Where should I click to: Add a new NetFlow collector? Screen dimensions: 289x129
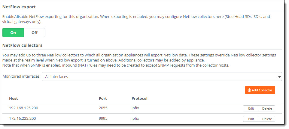click(260, 90)
